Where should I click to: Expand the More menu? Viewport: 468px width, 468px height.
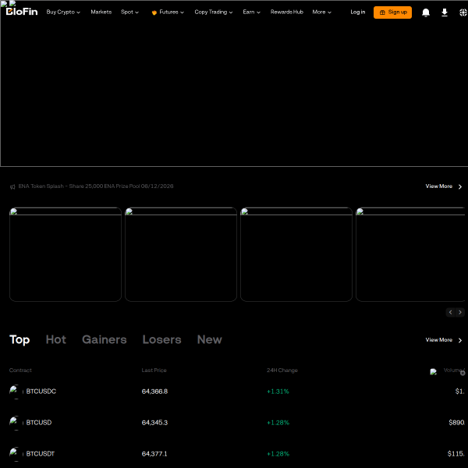pos(321,12)
